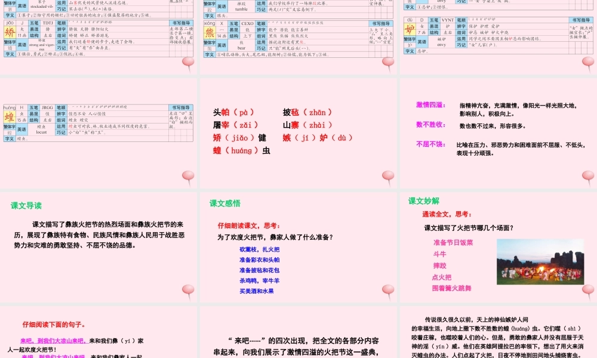Click the definition 数也数不过来,形容很多

pos(493,126)
